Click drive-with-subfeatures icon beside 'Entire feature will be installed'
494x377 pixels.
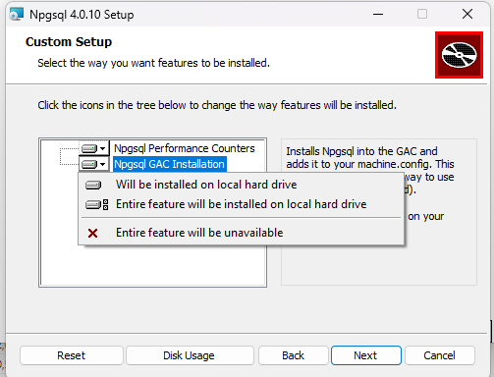click(x=96, y=205)
